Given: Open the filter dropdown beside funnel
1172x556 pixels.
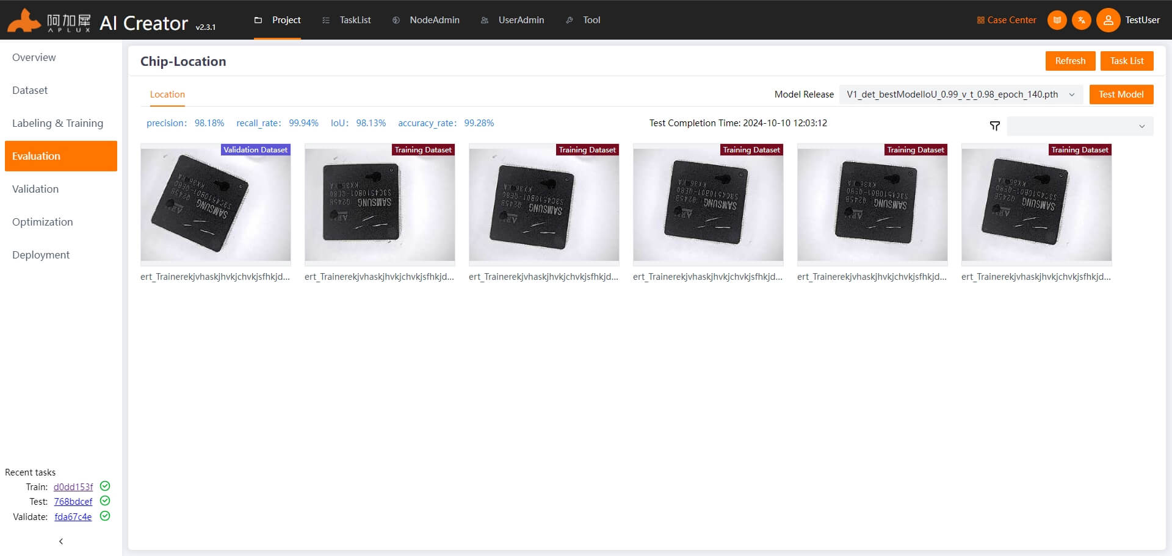Looking at the screenshot, I should coord(1080,126).
